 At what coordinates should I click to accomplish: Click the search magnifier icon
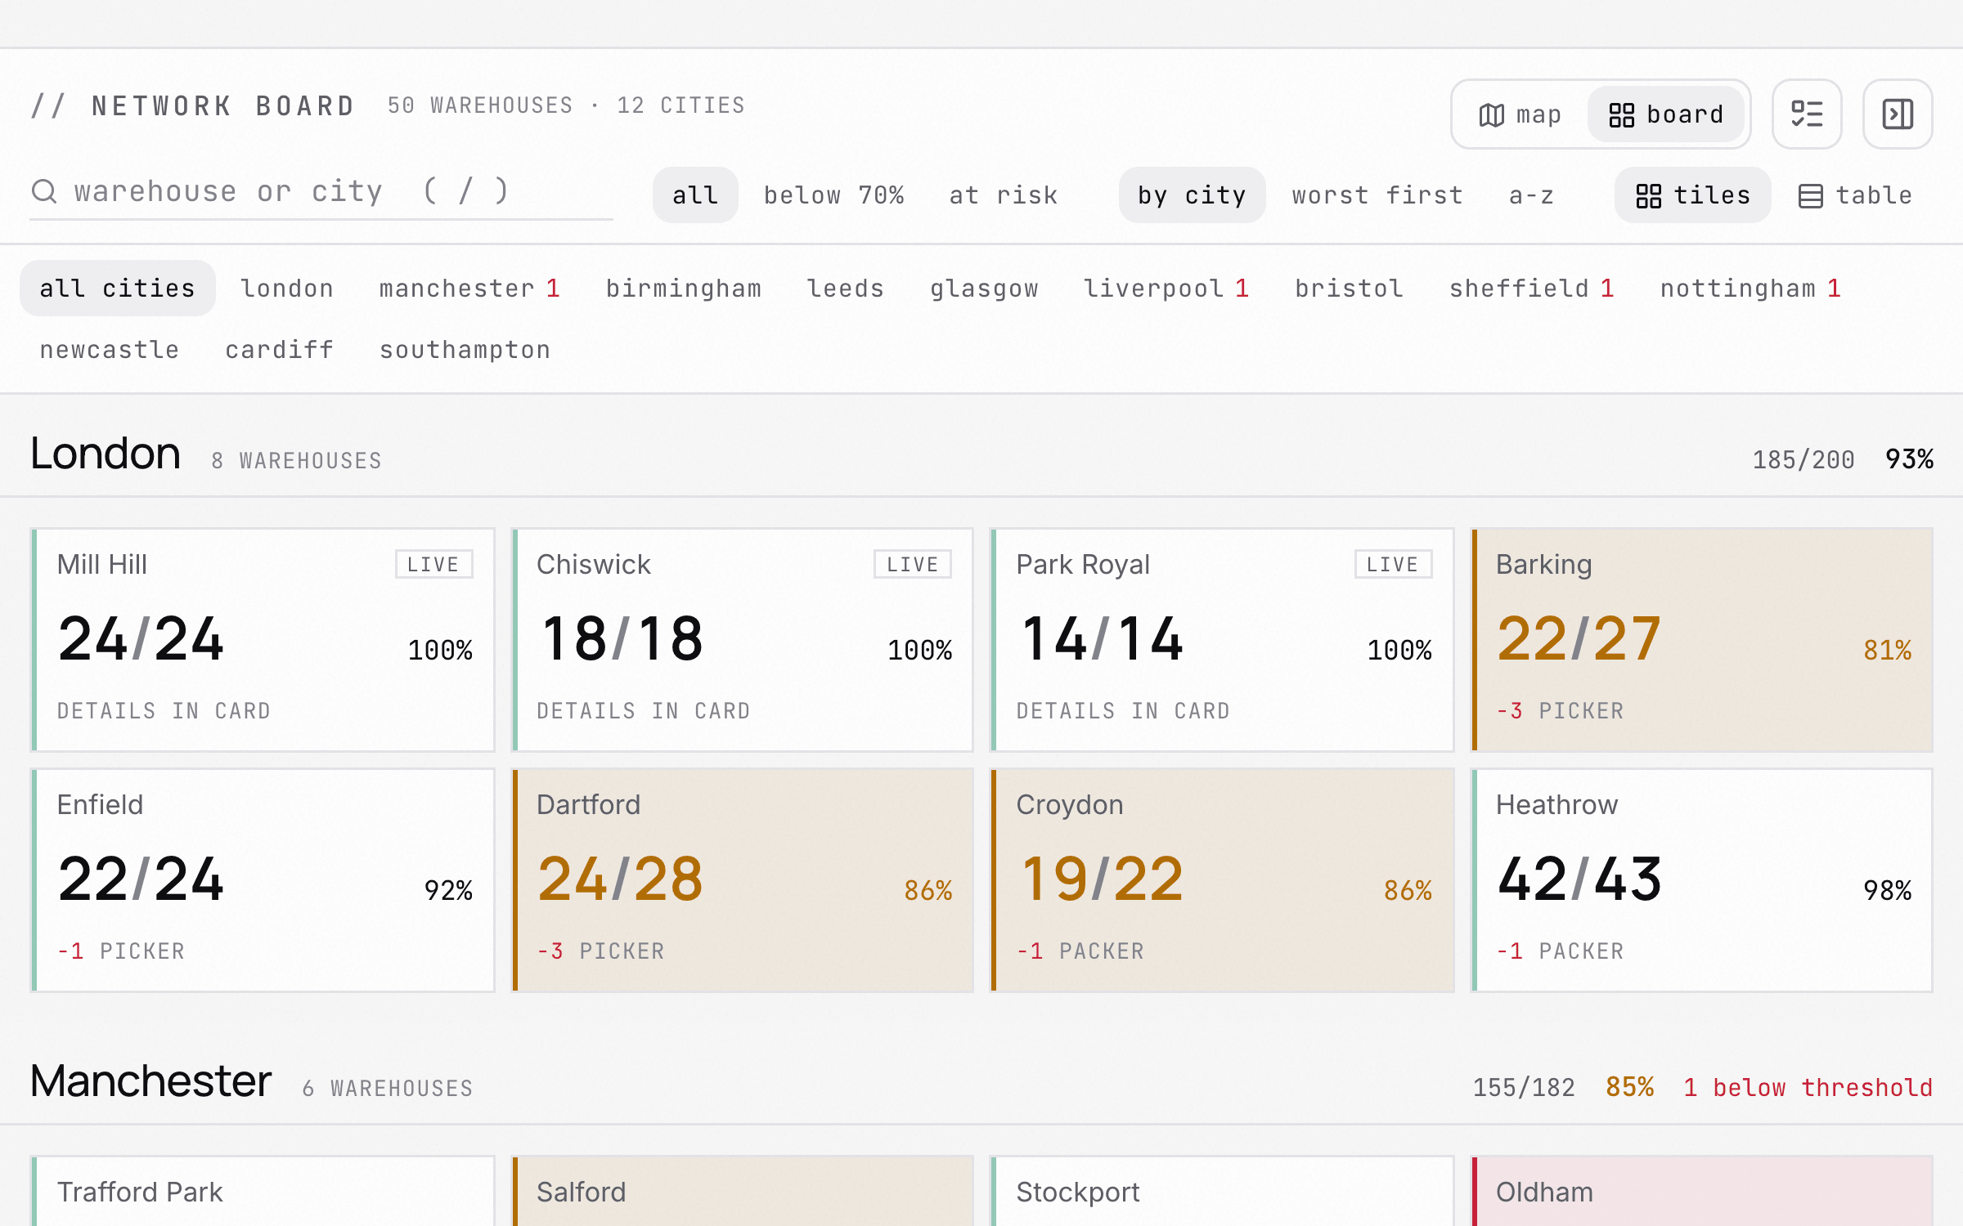click(x=44, y=191)
